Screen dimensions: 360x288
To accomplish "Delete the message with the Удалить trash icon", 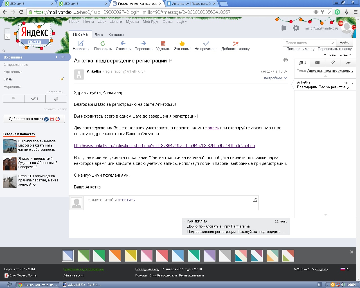I will coord(163,43).
